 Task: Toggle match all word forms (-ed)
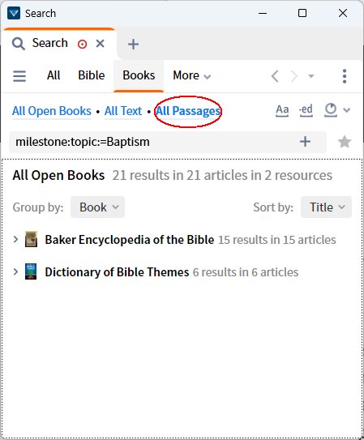pos(306,110)
